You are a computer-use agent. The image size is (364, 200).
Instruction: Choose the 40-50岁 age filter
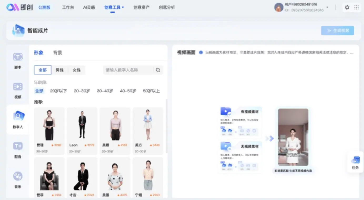click(128, 91)
